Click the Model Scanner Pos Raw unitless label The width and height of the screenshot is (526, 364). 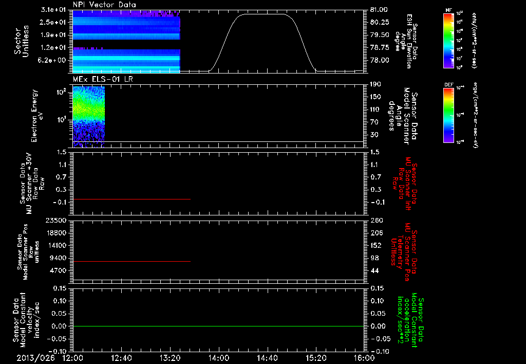[28, 252]
